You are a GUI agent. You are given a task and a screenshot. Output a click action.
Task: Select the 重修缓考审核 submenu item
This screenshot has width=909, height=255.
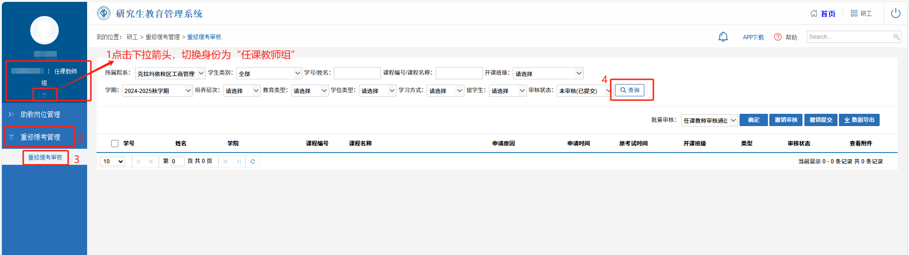tap(45, 157)
